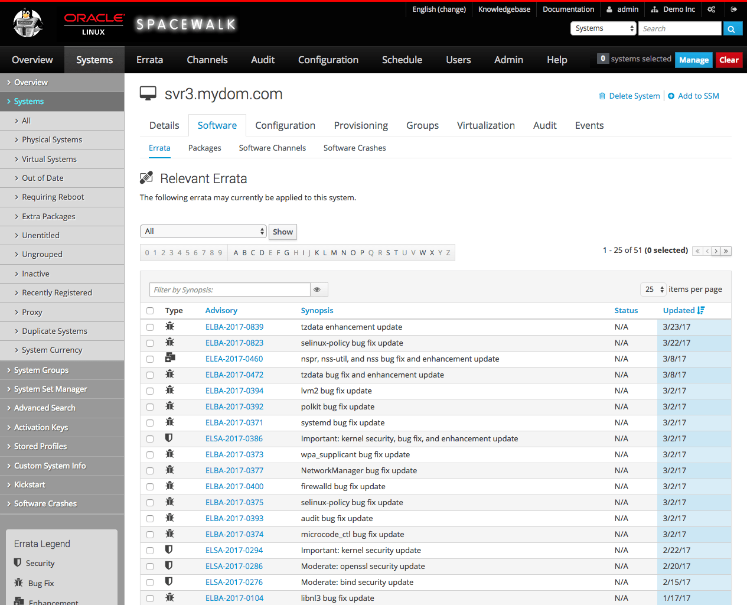Click the bug icon for ELBA-2017-0472
Screen dimensions: 747x605
(170, 374)
